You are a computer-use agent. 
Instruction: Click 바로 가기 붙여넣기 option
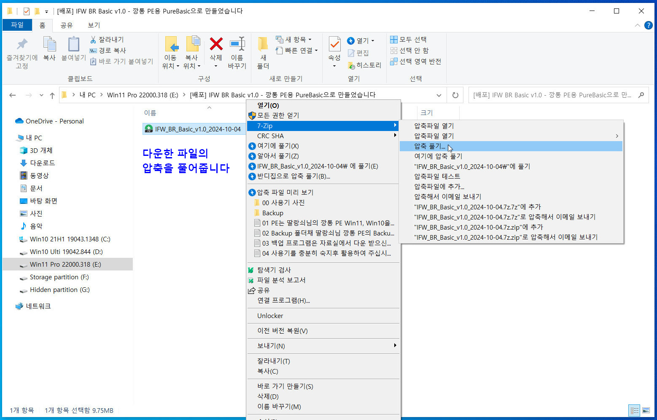click(121, 62)
